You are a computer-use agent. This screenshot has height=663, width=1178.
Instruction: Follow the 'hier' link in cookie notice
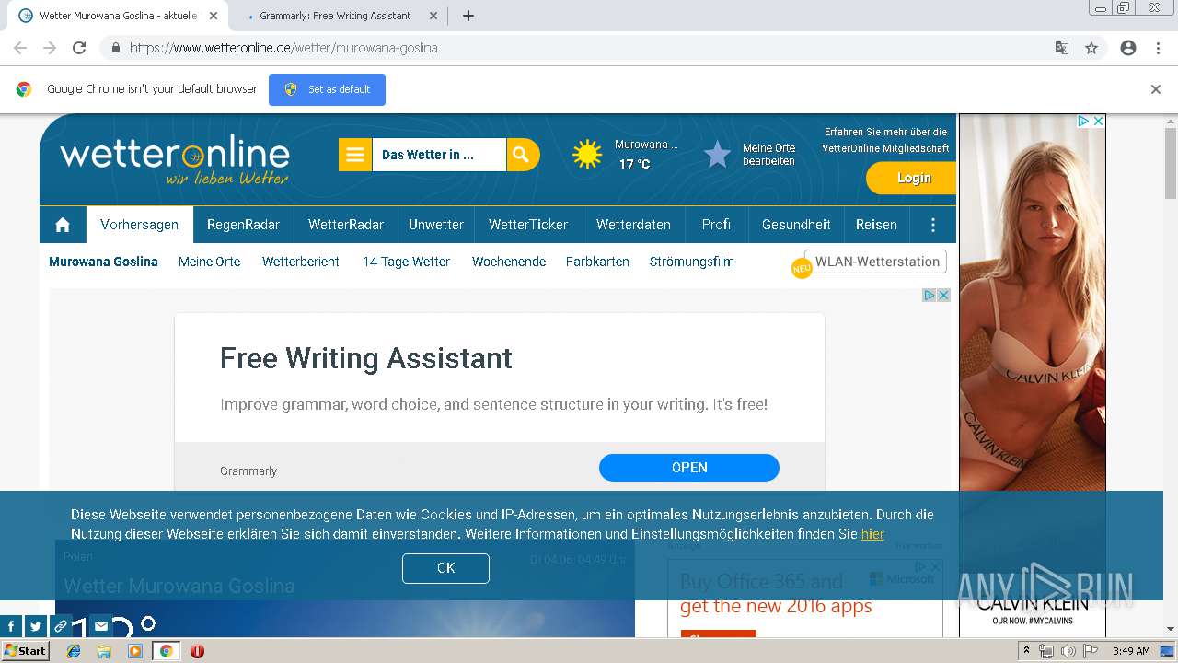(x=872, y=534)
